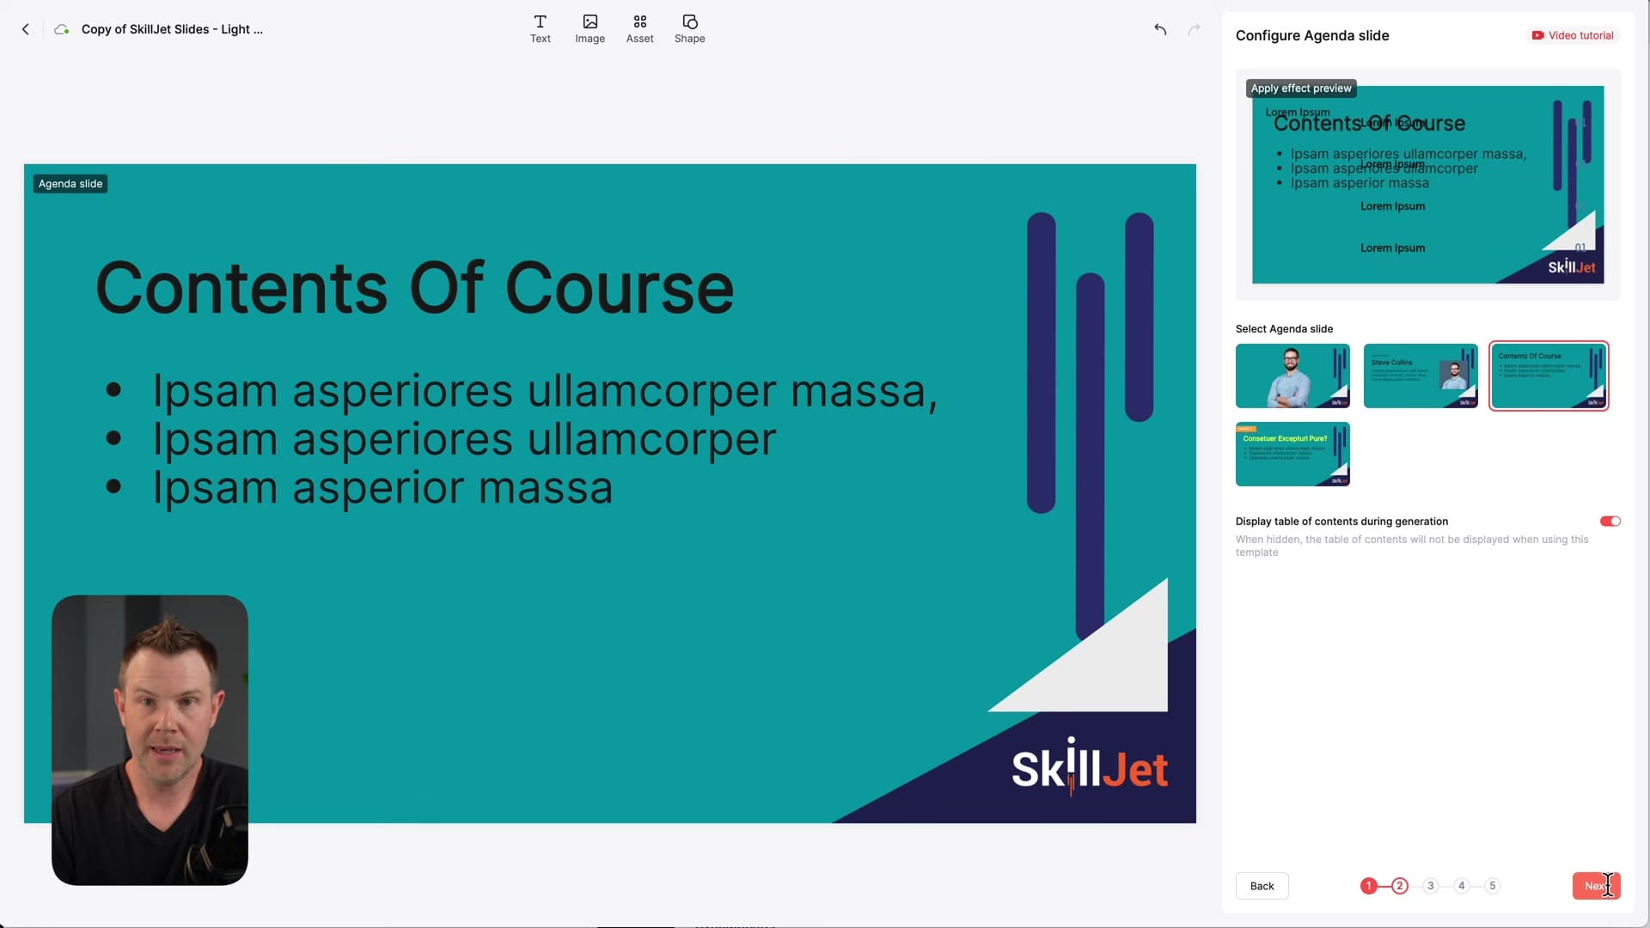Toggle Display table of contents switch
The width and height of the screenshot is (1650, 928).
pos(1610,521)
